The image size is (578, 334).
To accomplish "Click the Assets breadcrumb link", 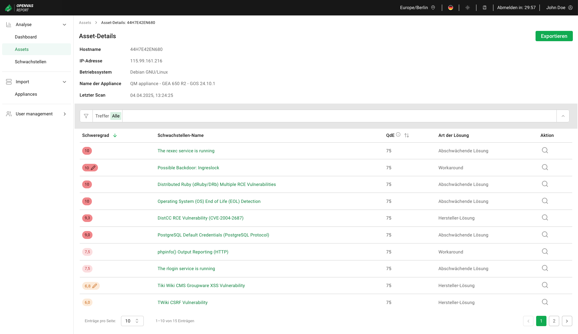I will pos(85,23).
